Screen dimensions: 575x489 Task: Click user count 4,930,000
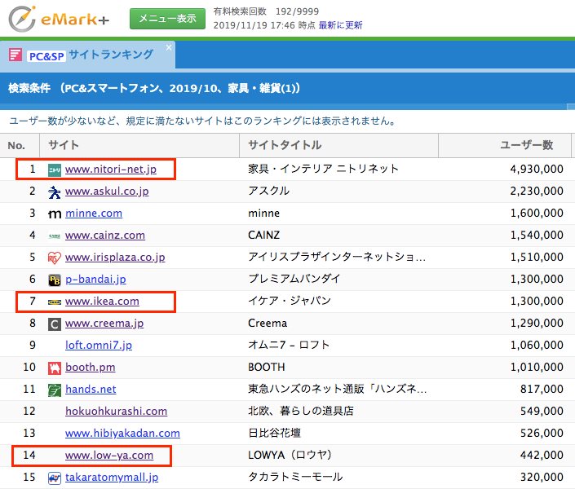[537, 169]
